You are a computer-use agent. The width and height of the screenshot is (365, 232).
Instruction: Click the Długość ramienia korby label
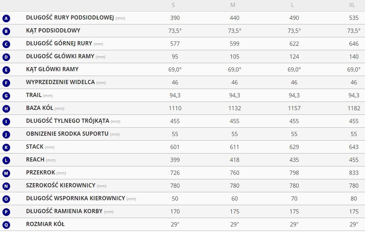[64, 211]
